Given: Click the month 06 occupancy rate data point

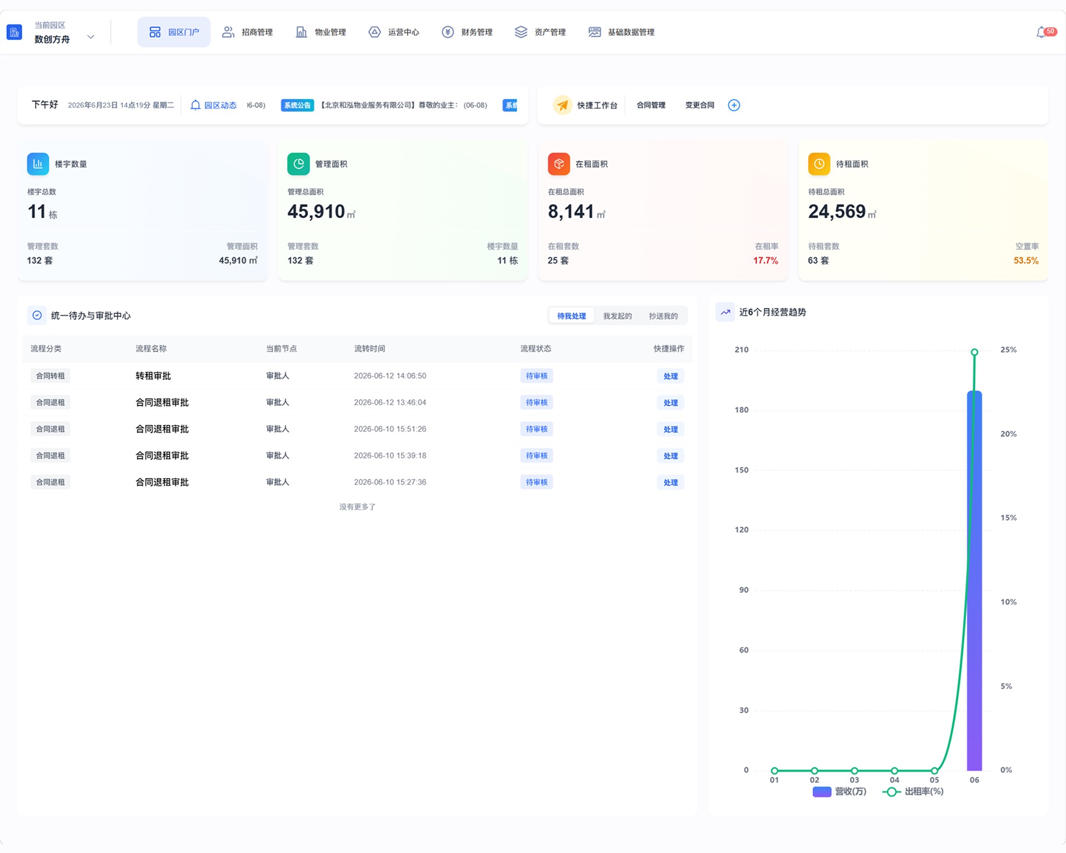Looking at the screenshot, I should click(974, 352).
